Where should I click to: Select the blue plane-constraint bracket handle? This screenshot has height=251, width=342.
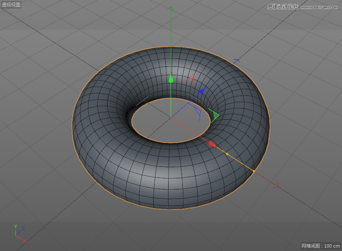pos(197,113)
